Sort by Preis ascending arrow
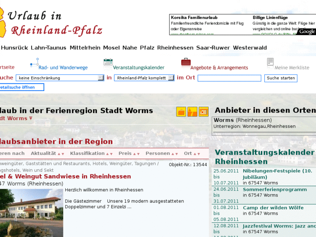316x237 pixels. [134, 154]
